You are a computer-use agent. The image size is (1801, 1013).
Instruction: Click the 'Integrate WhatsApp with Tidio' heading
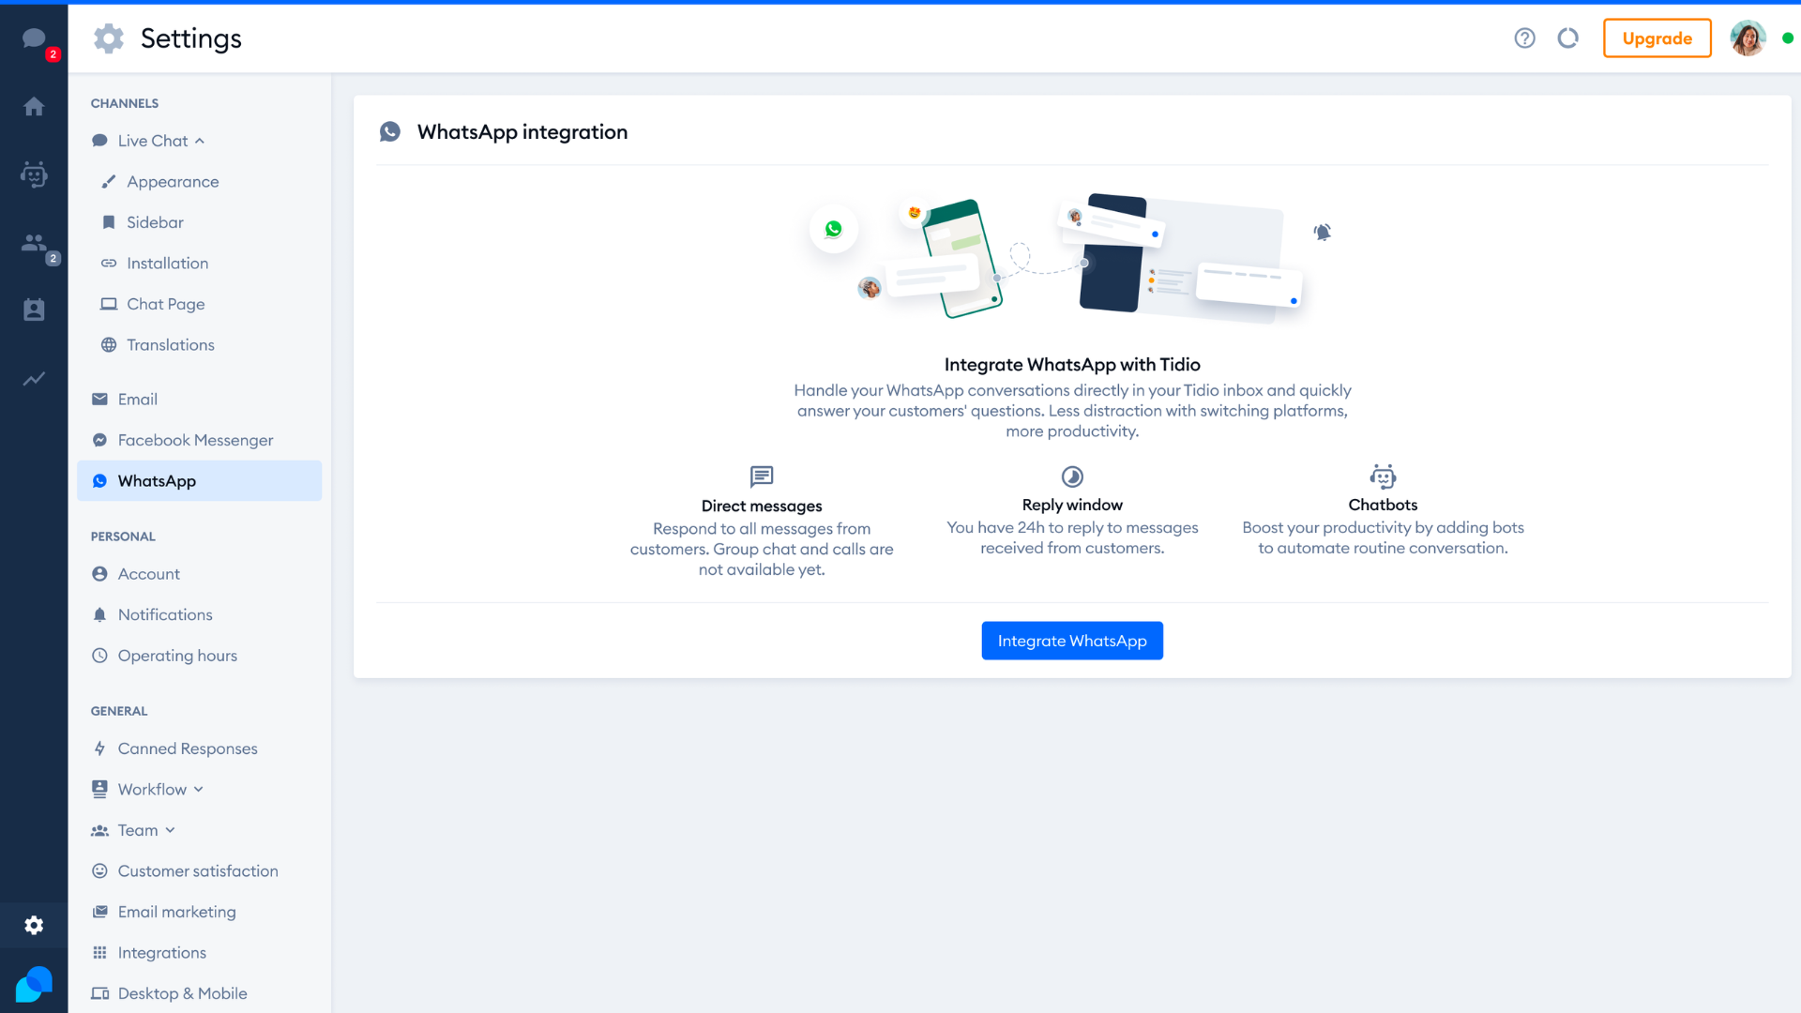1072,365
